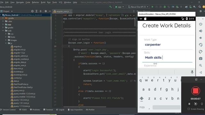Image resolution: width=205 pixels, height=115 pixels.
Task: Click the Project panel settings gear
Action: coord(45,11)
